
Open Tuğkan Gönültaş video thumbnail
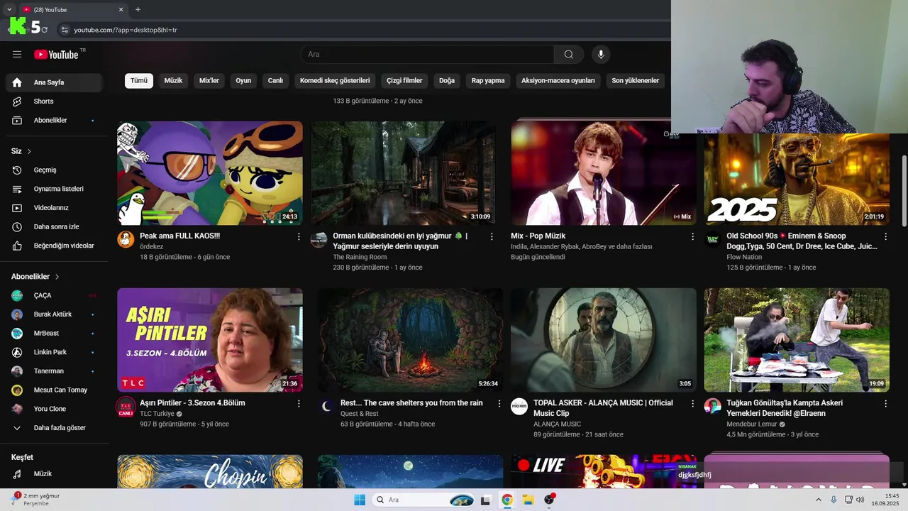point(797,340)
